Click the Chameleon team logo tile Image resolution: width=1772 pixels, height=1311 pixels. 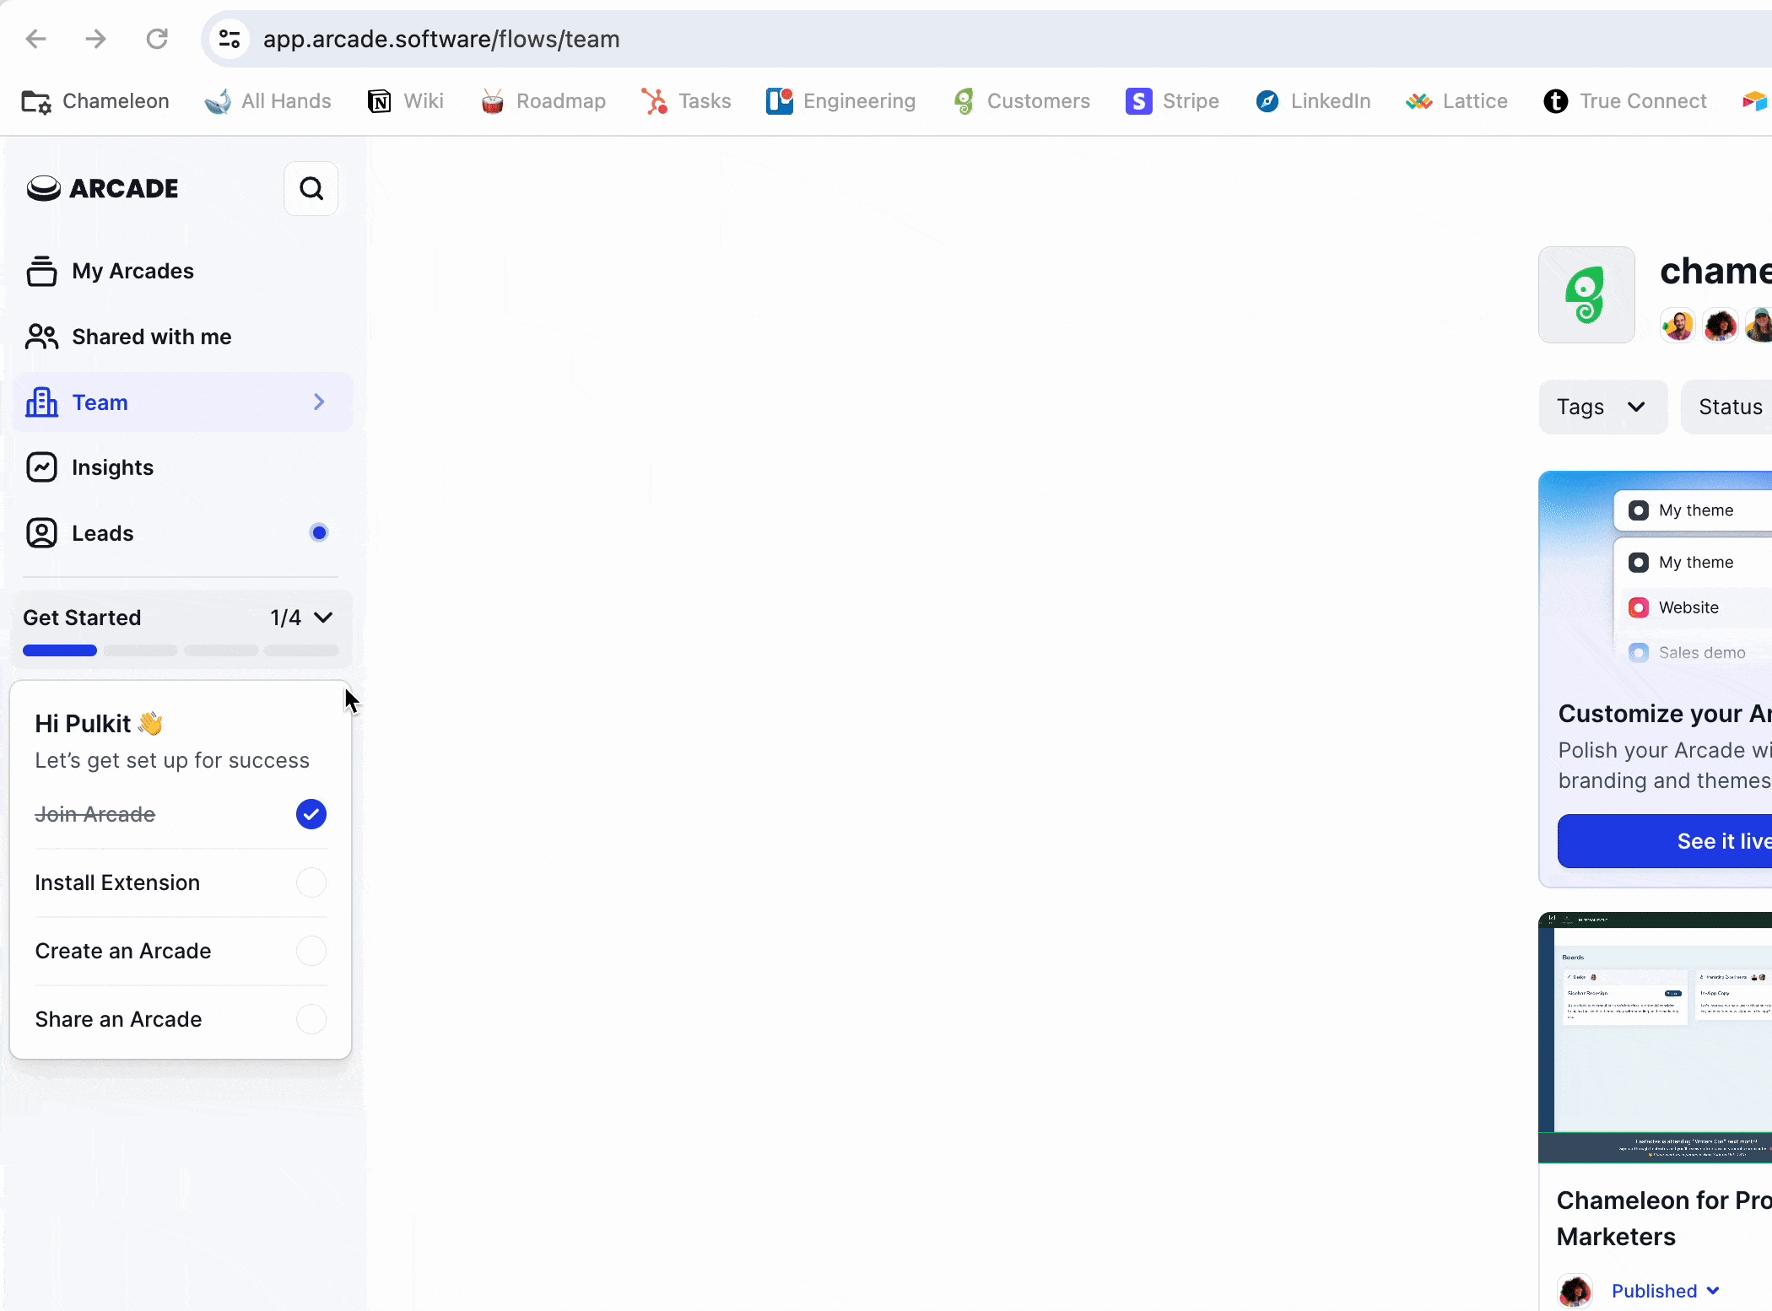pyautogui.click(x=1586, y=294)
